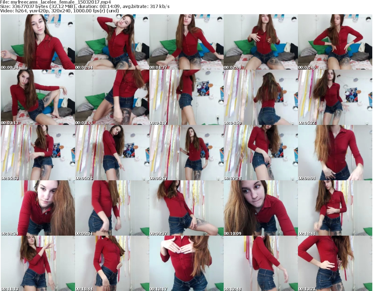Image resolution: width=373 pixels, height=291 pixels.
Task: Select the 'Size: 33677037 bytes' header line
Action: pyautogui.click(x=85, y=7)
